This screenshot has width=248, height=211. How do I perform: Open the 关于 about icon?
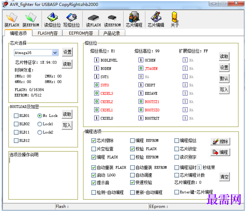point(175,20)
